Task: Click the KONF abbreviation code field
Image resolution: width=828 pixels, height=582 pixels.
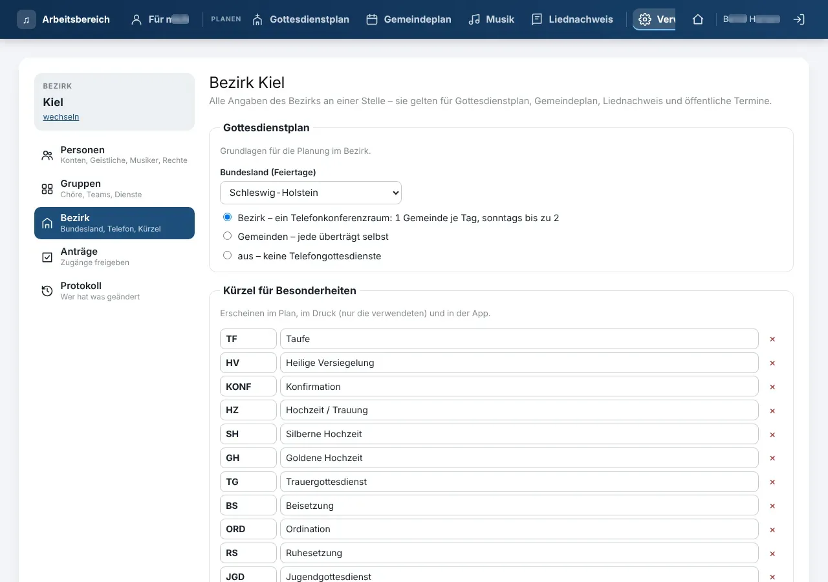Action: pyautogui.click(x=248, y=387)
